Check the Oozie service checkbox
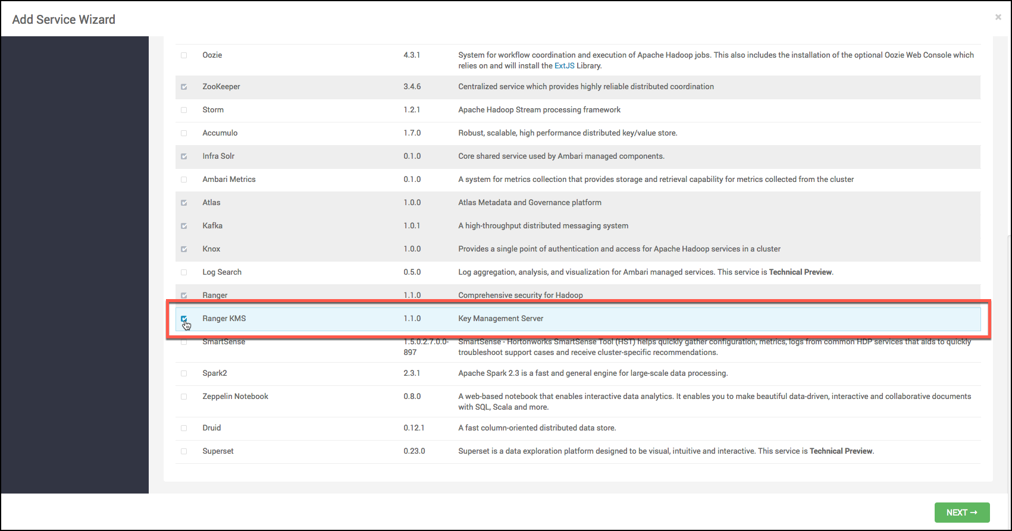Screen dimensions: 1012x531 (x=184, y=55)
